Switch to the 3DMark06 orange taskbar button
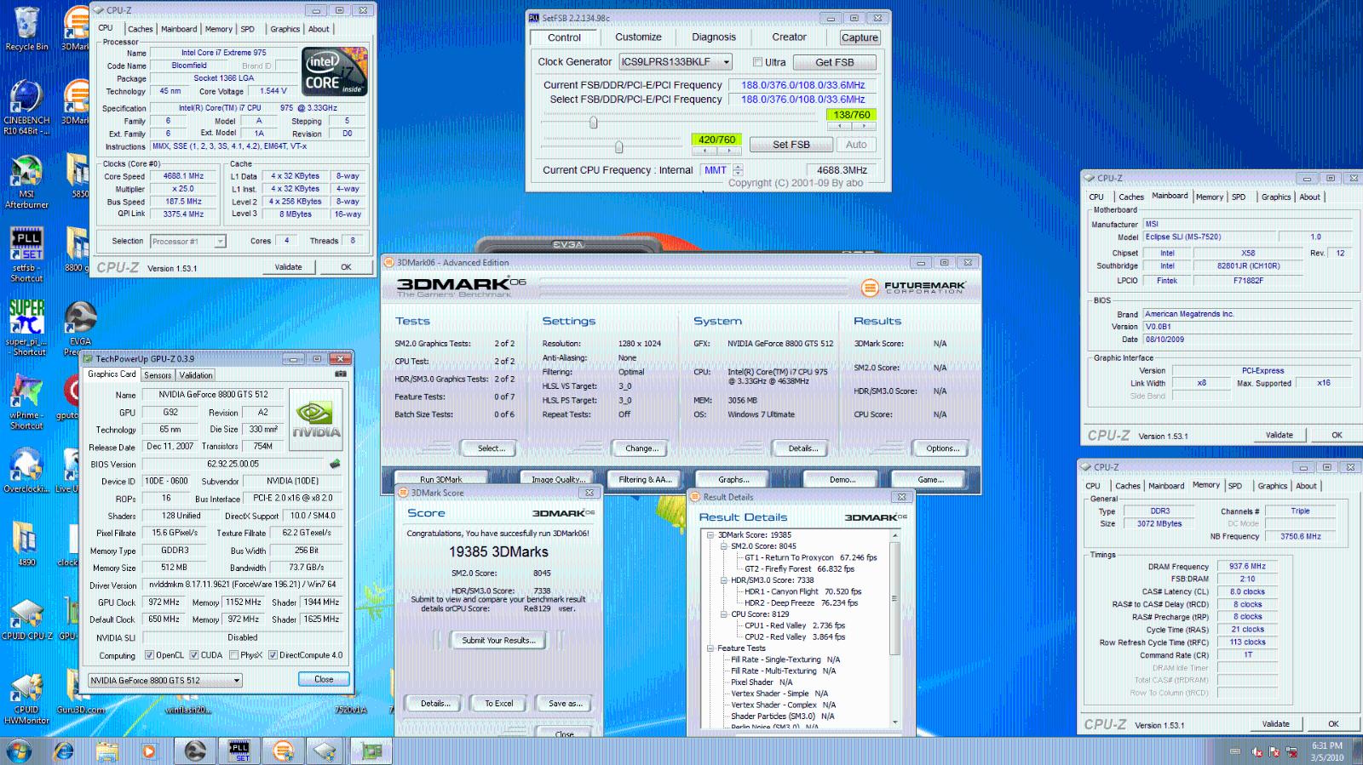This screenshot has width=1363, height=765. pos(283,751)
